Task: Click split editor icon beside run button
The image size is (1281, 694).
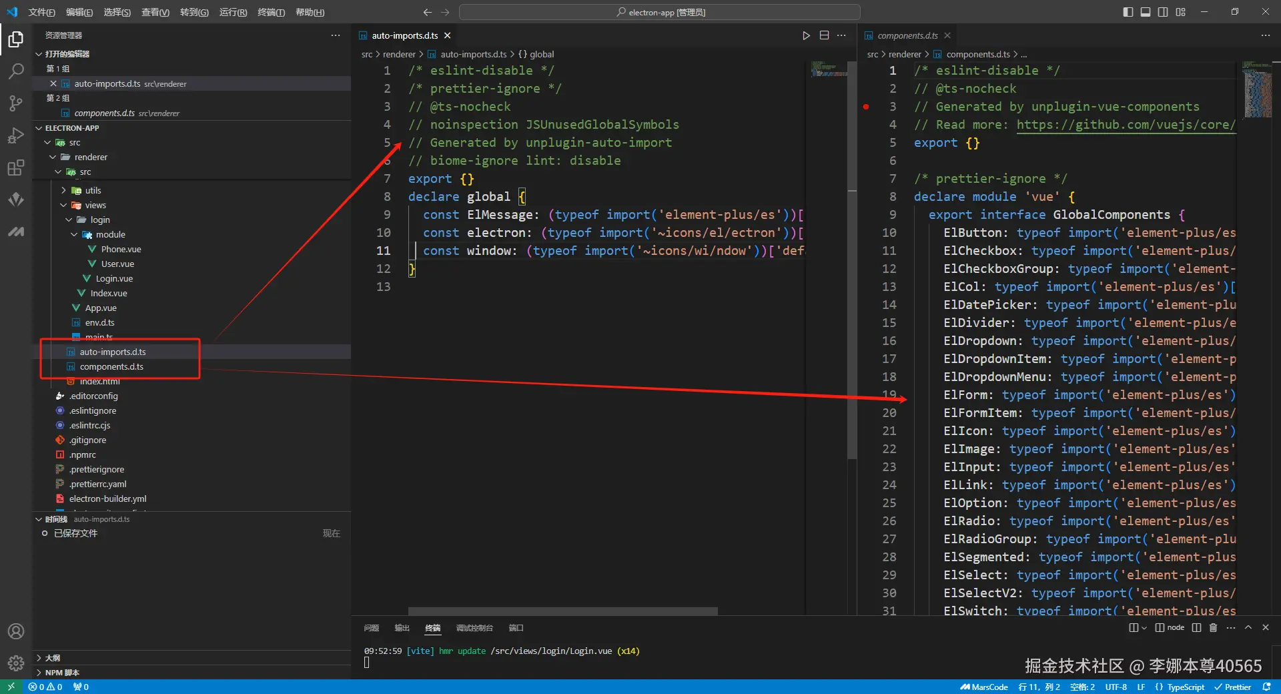Action: click(824, 35)
